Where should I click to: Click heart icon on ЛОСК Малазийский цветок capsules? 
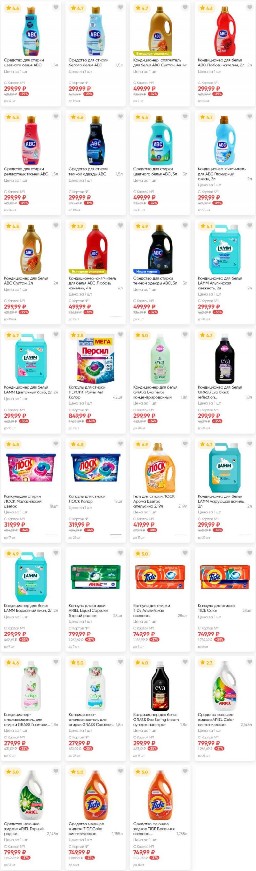tap(56, 444)
